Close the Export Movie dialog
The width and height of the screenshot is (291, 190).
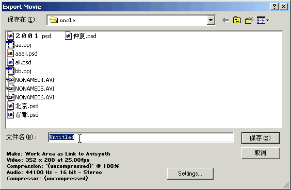tap(284, 7)
